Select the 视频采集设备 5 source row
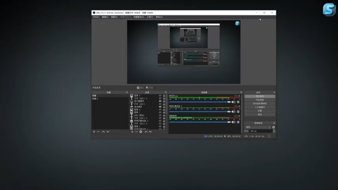Image resolution: width=338 pixels, height=190 pixels. tap(147, 121)
